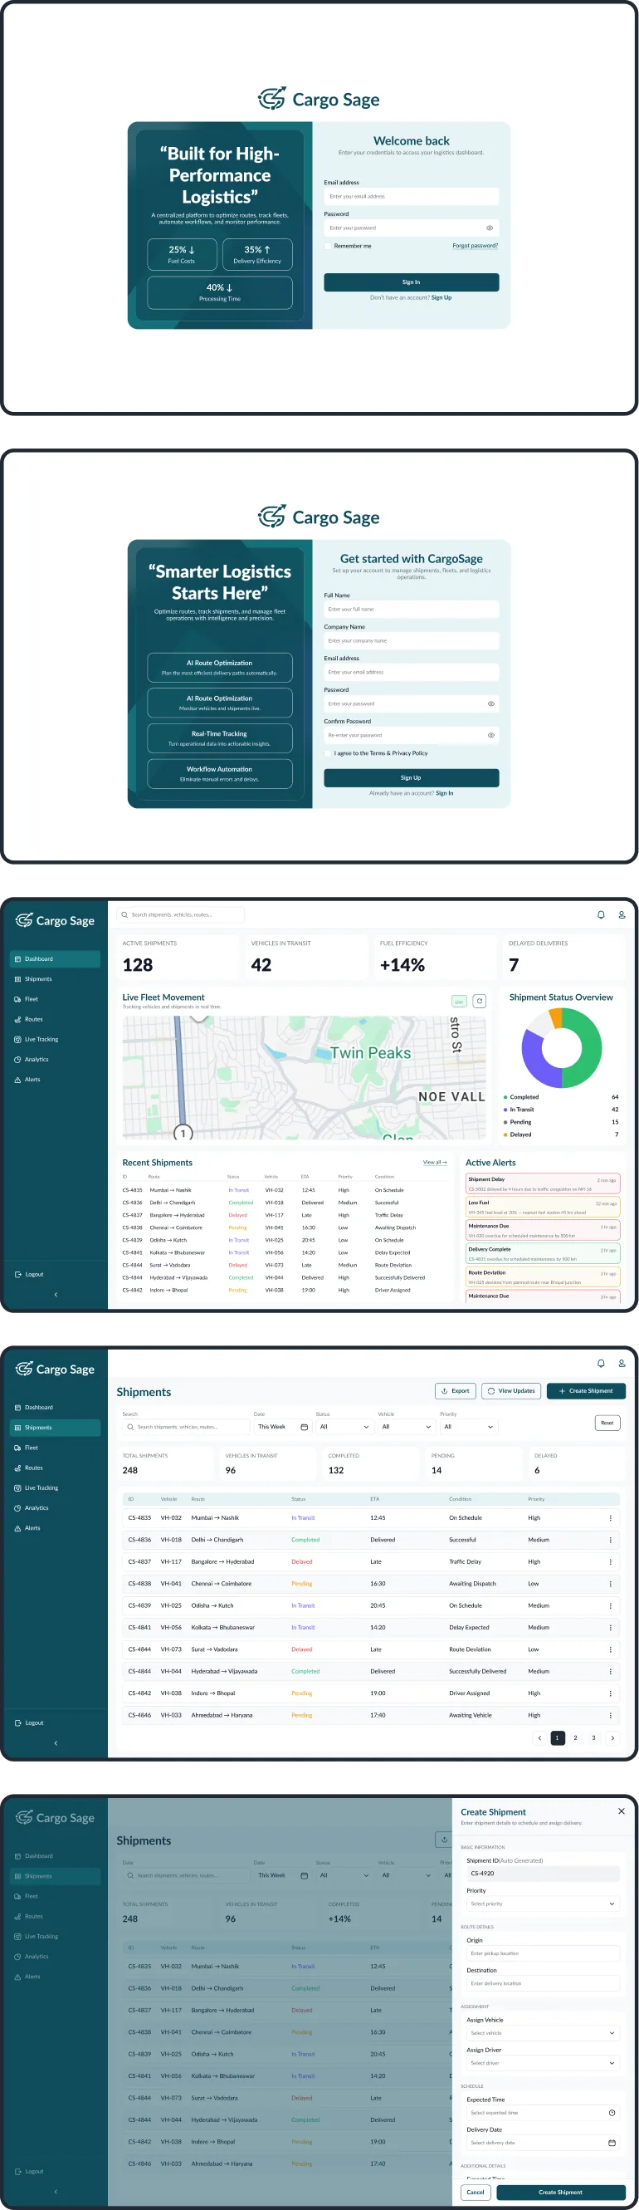Image resolution: width=639 pixels, height=2210 pixels.
Task: Click Logout in Shipments screen sidebar
Action: point(29,1722)
